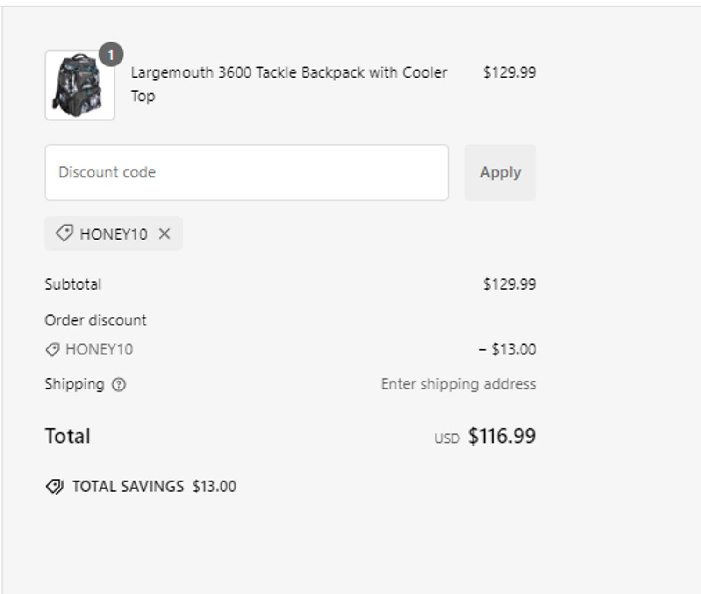Click the tag icon in HONEY10 chip
Image resolution: width=701 pixels, height=594 pixels.
(64, 233)
